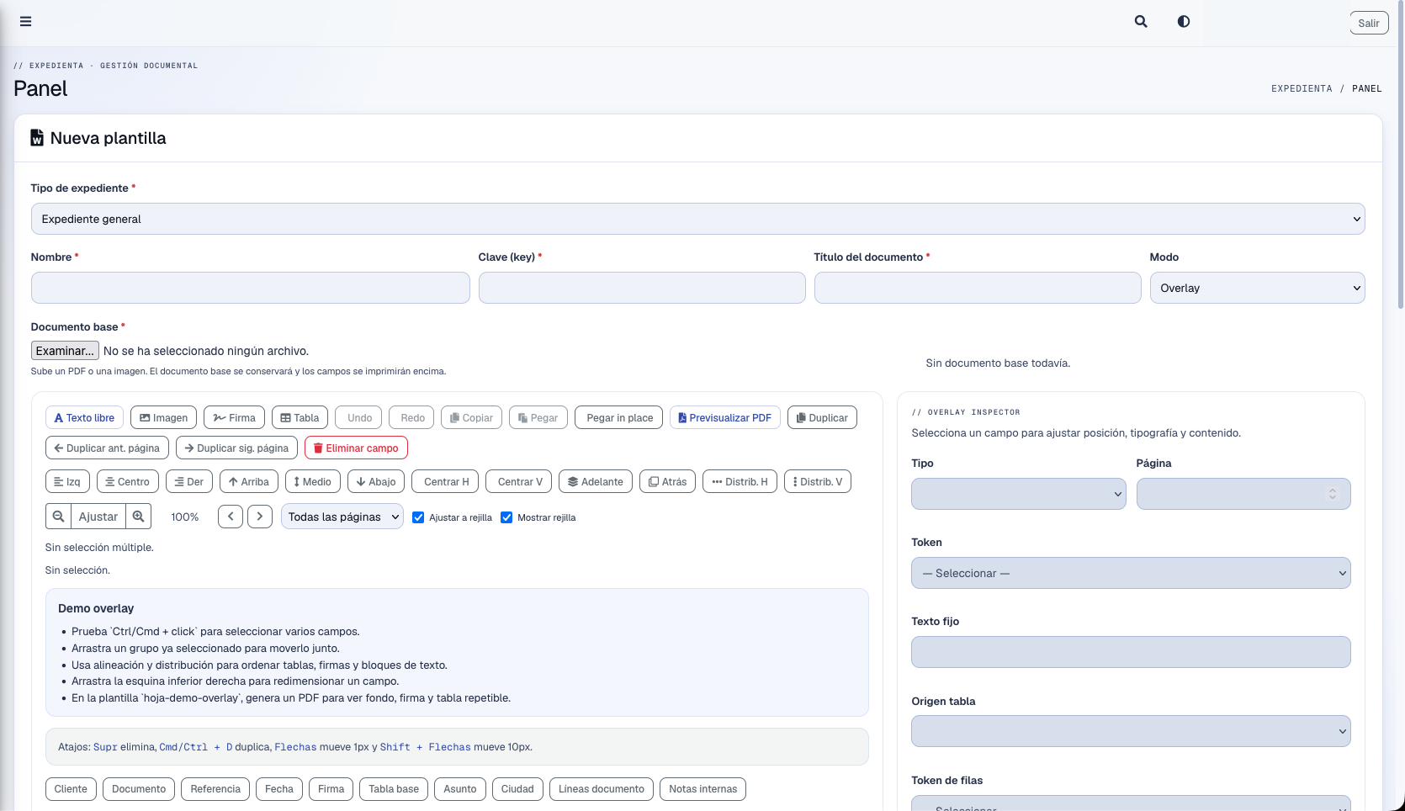
Task: Click Duplicar sig. página button
Action: 236,448
